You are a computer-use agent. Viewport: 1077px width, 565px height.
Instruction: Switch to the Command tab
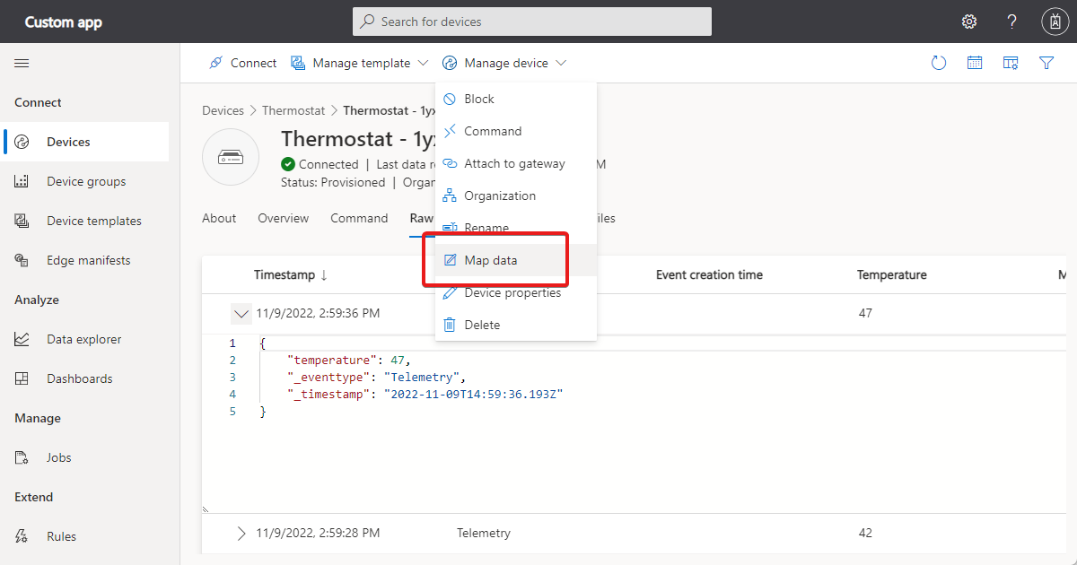pyautogui.click(x=359, y=218)
